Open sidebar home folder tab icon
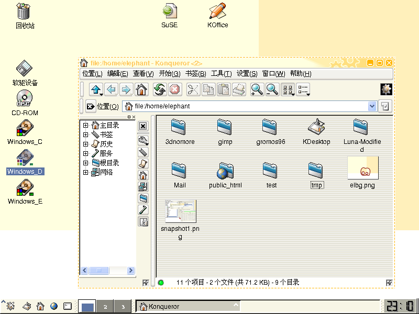The height and width of the screenshot is (314, 419). (x=143, y=175)
